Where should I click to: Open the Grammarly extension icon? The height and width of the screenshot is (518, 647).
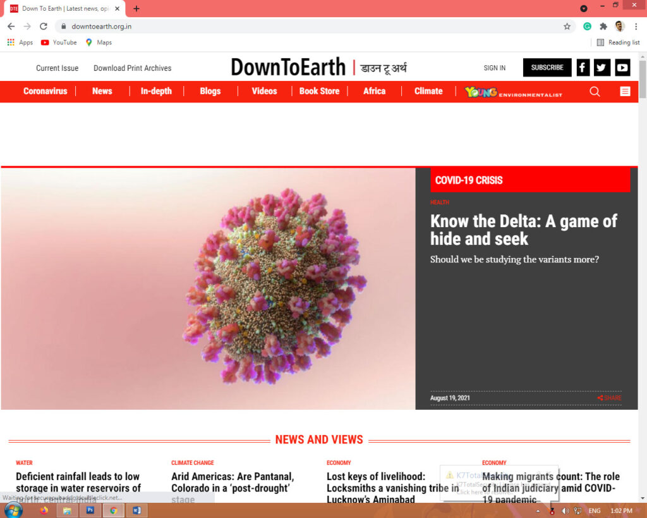[587, 27]
